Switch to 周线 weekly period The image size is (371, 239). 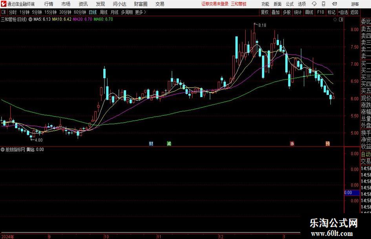click(104, 12)
